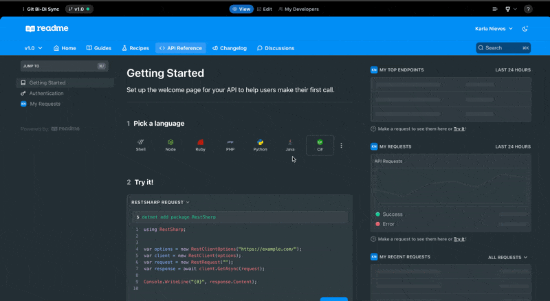Viewport: 550px width, 301px height.
Task: Open My Requests in sidebar
Action: pos(41,104)
